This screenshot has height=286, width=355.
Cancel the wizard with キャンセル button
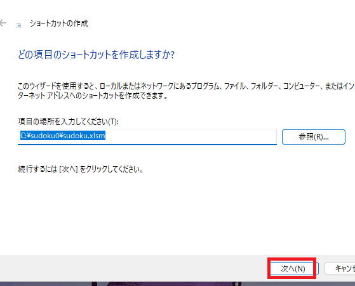click(x=340, y=268)
